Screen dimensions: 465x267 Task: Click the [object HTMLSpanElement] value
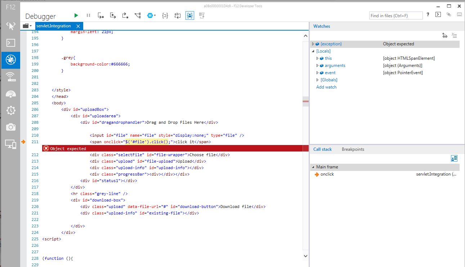409,58
